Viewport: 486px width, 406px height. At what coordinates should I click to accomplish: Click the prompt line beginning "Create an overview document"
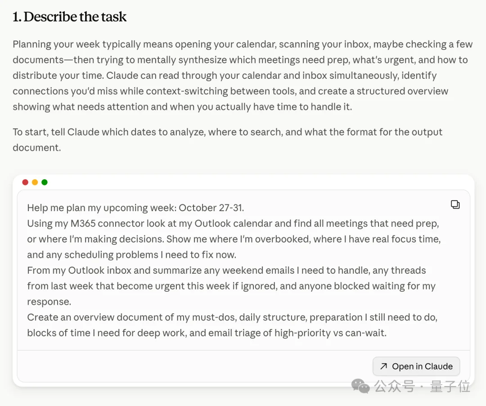[x=232, y=325]
